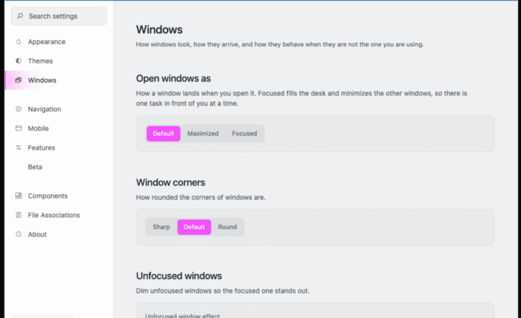
Task: Click the search magnifier icon
Action: tap(20, 16)
